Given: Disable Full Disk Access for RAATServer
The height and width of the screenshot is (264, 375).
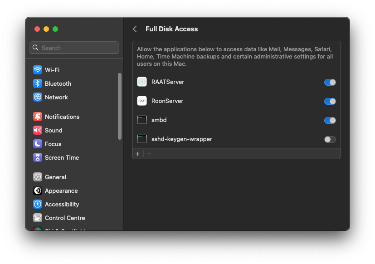Looking at the screenshot, I should coord(330,82).
